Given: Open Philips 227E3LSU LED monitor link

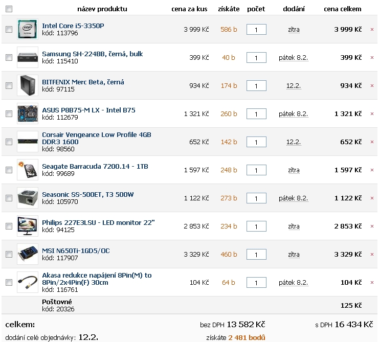Looking at the screenshot, I should [98, 222].
